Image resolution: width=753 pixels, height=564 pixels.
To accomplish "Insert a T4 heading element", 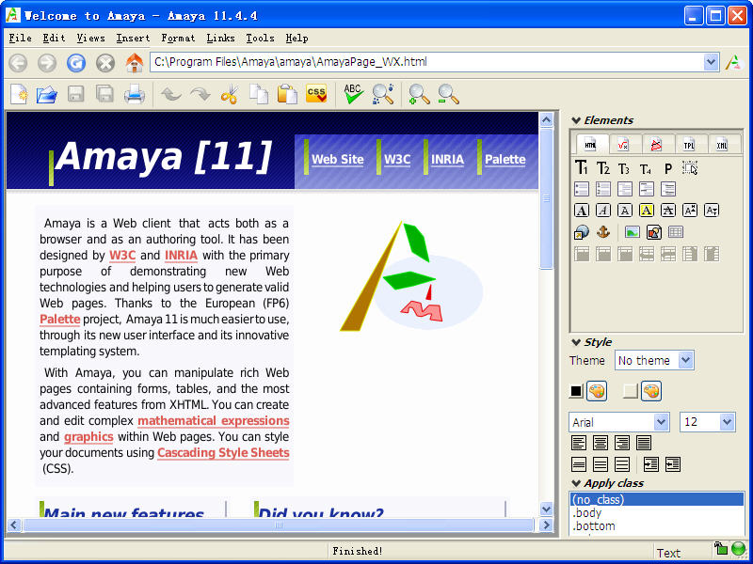I will [646, 169].
